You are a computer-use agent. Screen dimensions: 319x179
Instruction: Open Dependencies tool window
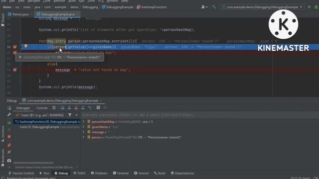point(182,173)
